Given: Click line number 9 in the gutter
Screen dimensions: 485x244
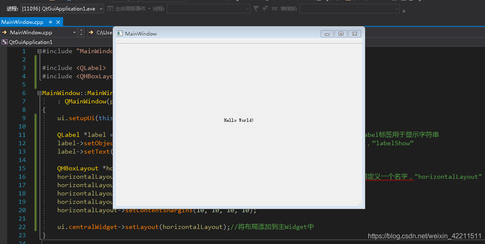Looking at the screenshot, I should (24, 118).
